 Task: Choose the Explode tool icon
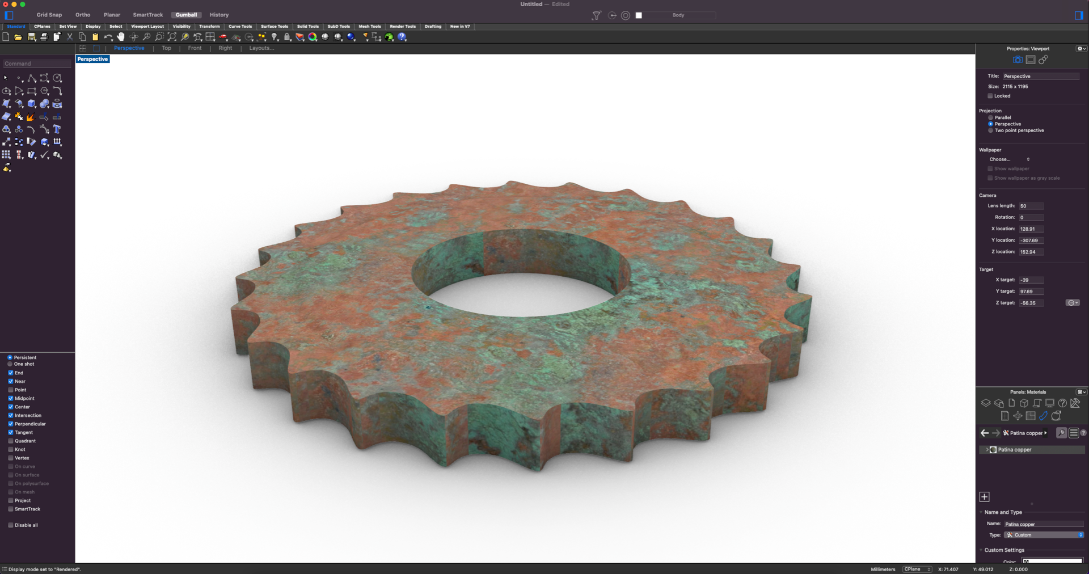tap(31, 117)
